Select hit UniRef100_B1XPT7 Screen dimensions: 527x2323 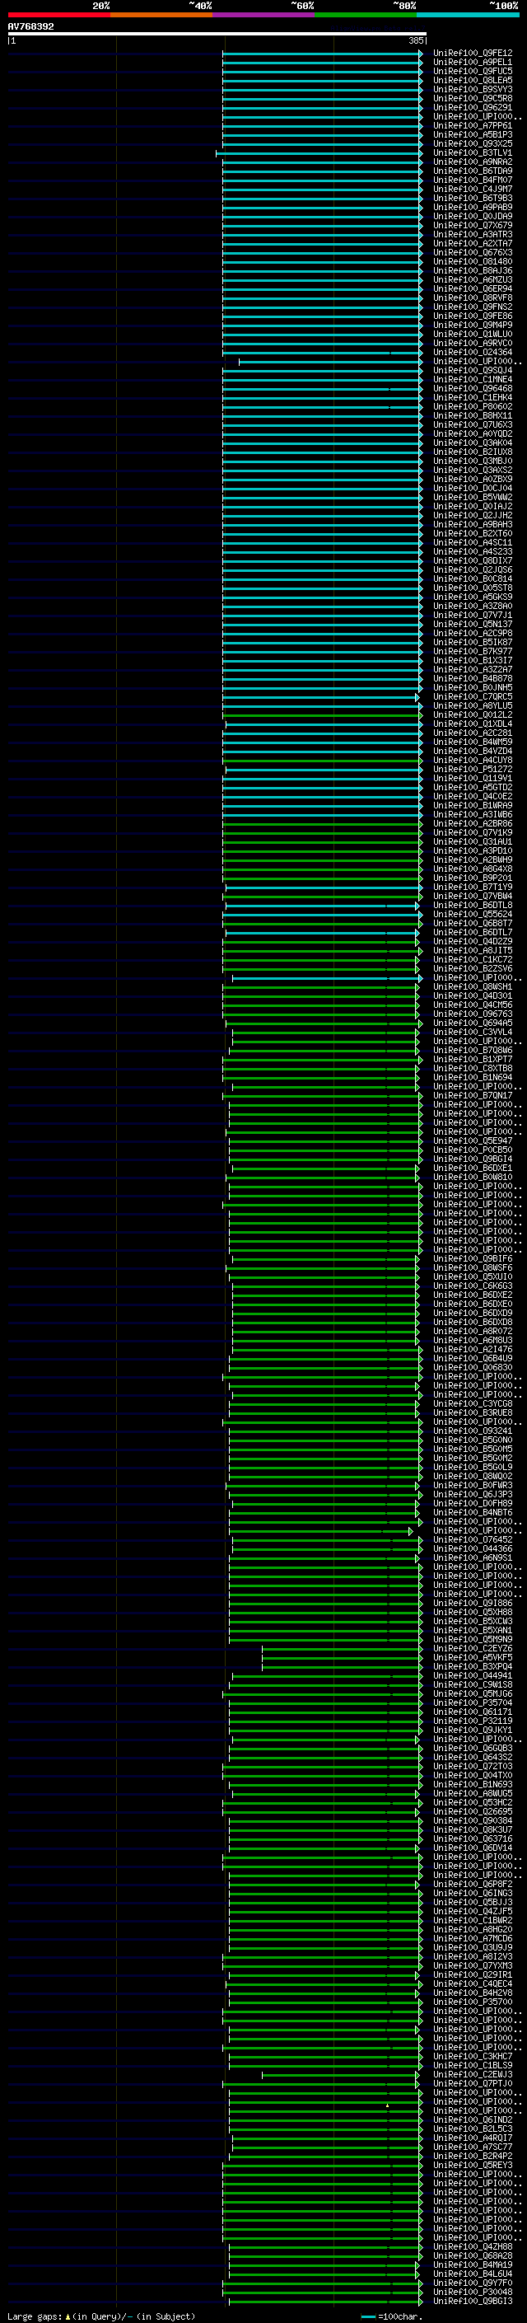point(472,1060)
